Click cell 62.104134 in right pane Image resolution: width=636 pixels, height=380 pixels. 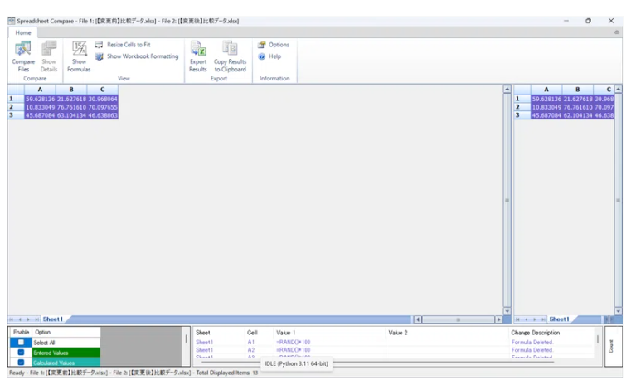coord(578,115)
